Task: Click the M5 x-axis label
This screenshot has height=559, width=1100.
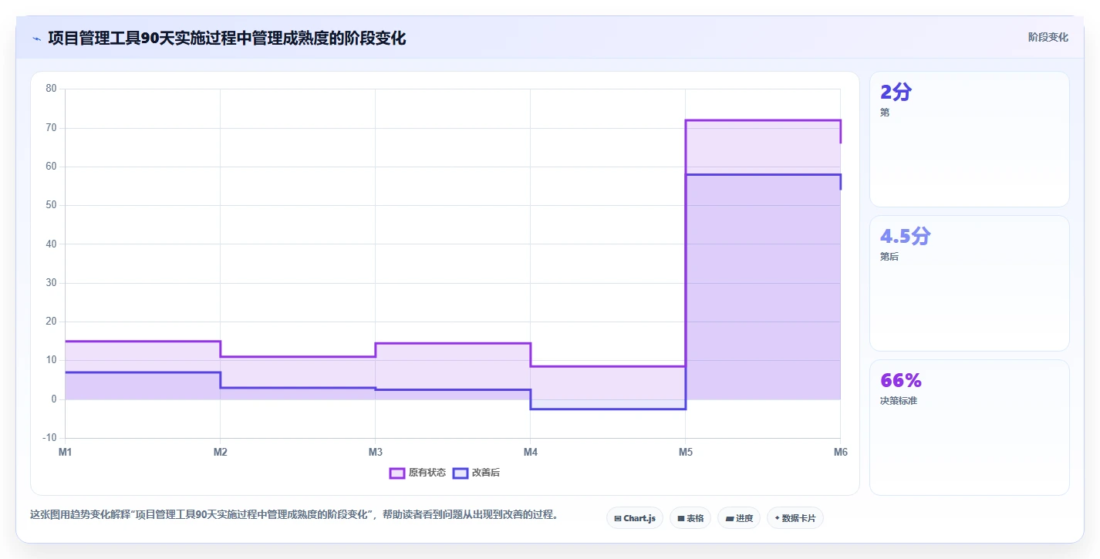Action: [x=686, y=452]
